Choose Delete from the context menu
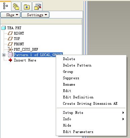 tap(69, 59)
